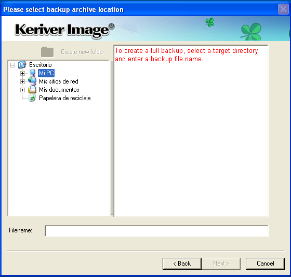This screenshot has width=291, height=277.
Task: Click the Create new folder text label
Action: point(83,52)
